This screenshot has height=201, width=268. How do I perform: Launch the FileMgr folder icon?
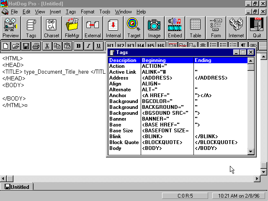(72, 28)
